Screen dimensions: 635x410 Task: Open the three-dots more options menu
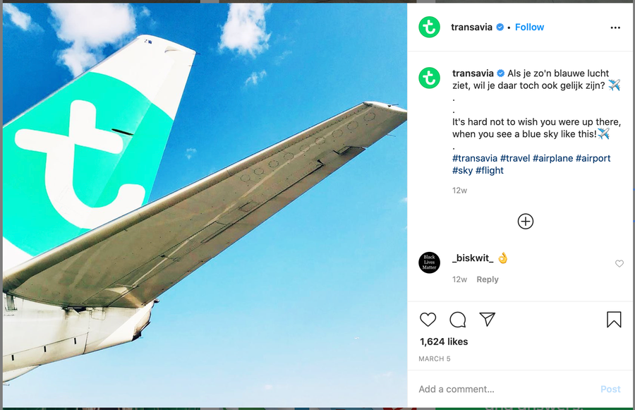[615, 28]
